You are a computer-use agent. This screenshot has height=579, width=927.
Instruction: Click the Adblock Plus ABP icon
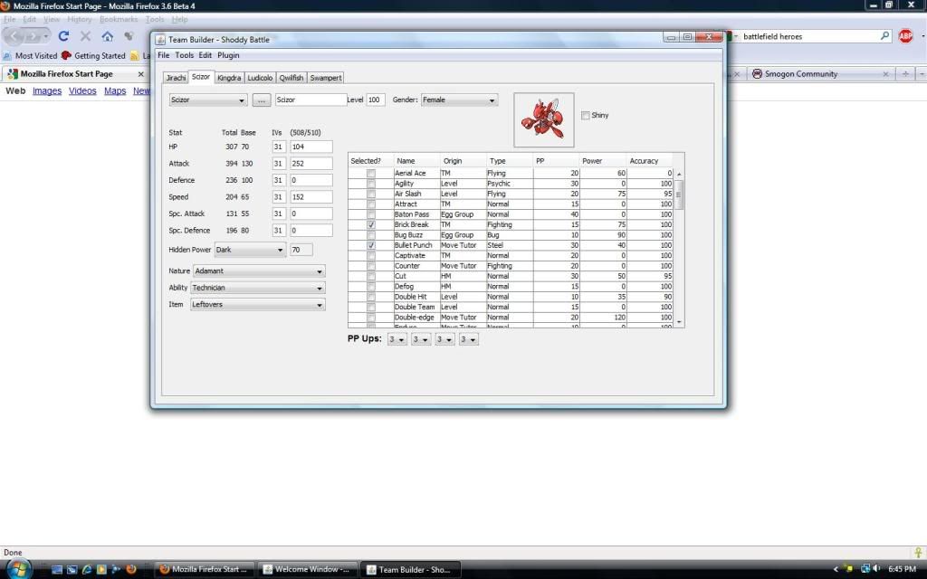pyautogui.click(x=905, y=36)
